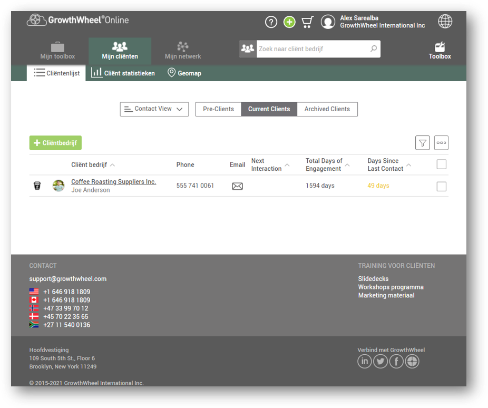
Task: Open the Toolbox icon at top right
Action: [x=440, y=51]
